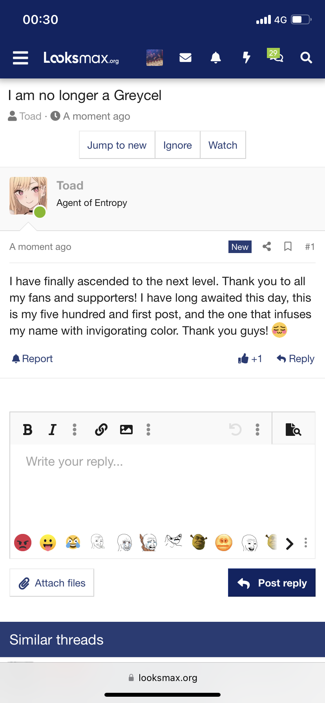This screenshot has width=325, height=703.
Task: Open the hamburger navigation menu
Action: 20,58
